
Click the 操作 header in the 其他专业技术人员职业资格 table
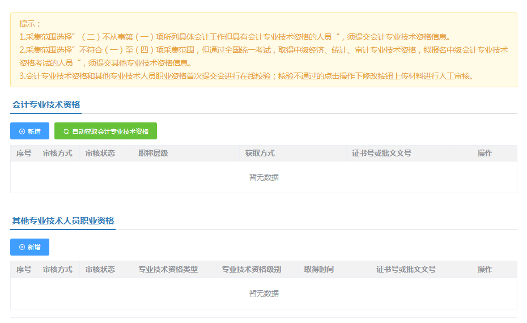coord(484,269)
